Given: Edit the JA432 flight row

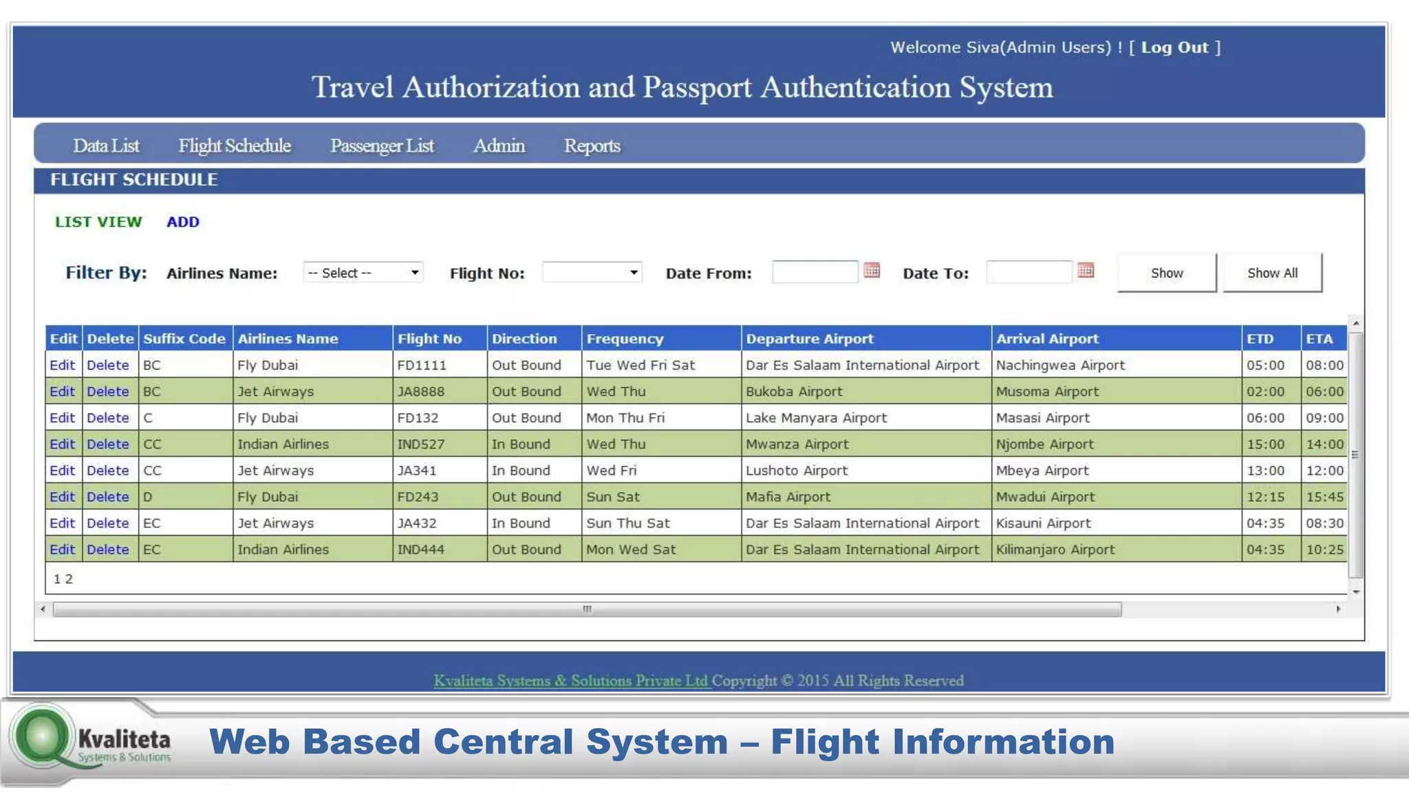Looking at the screenshot, I should tap(62, 523).
